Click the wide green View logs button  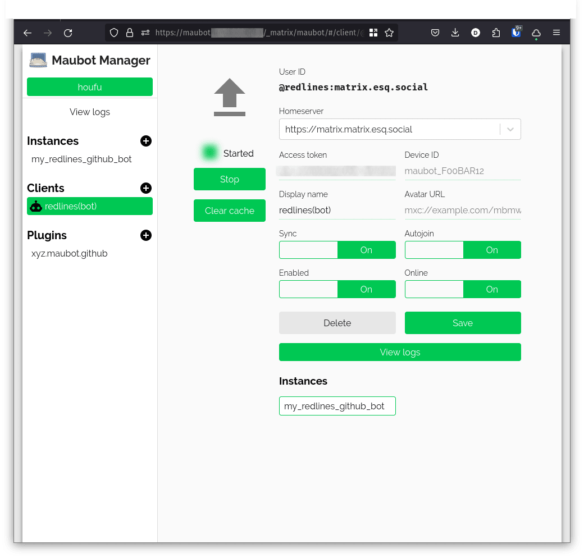(400, 352)
